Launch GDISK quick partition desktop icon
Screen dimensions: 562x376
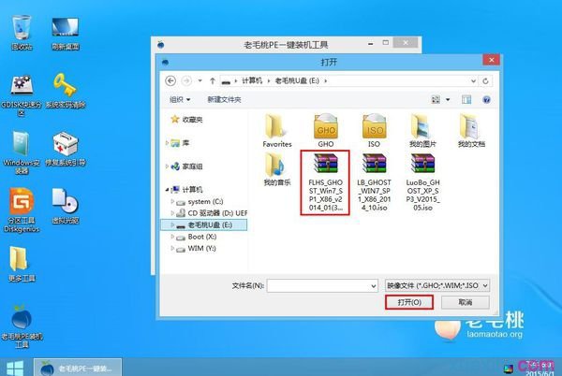[x=22, y=94]
